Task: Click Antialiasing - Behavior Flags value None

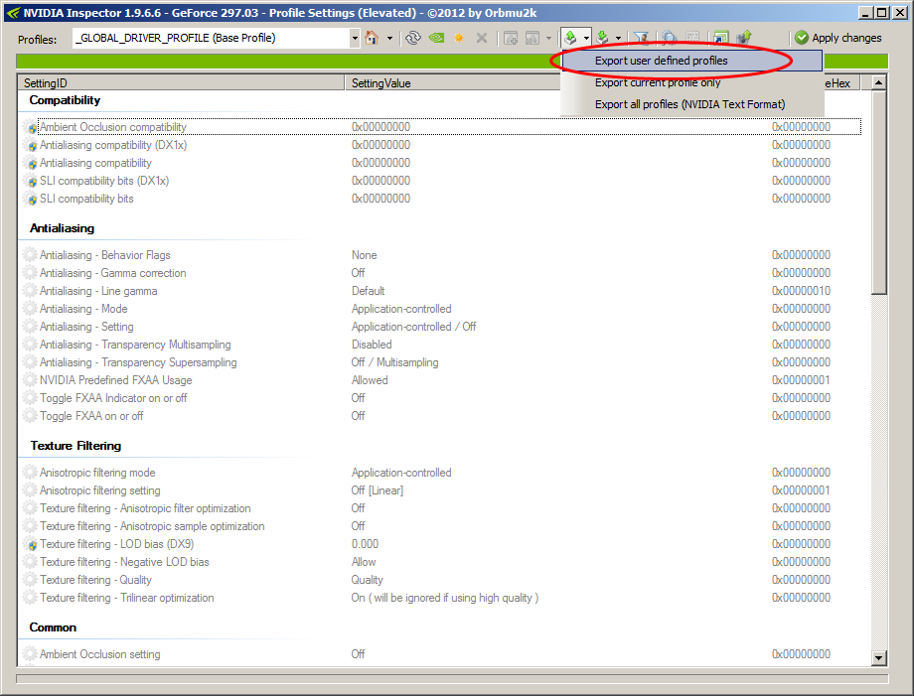Action: tap(365, 255)
